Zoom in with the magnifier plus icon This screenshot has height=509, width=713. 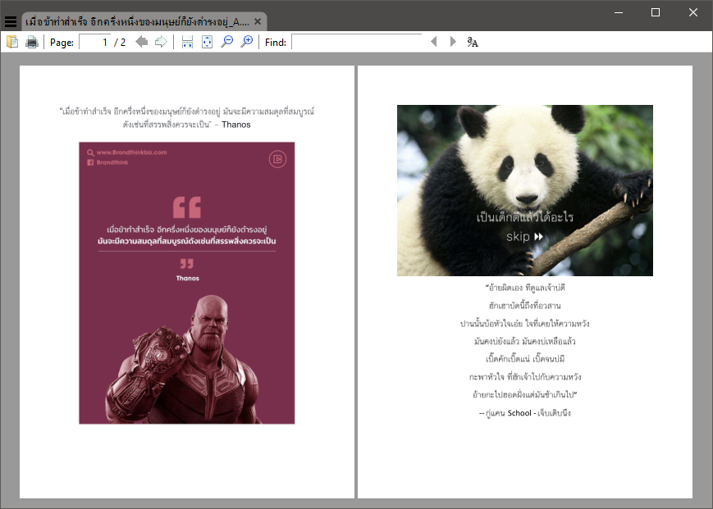tap(246, 43)
